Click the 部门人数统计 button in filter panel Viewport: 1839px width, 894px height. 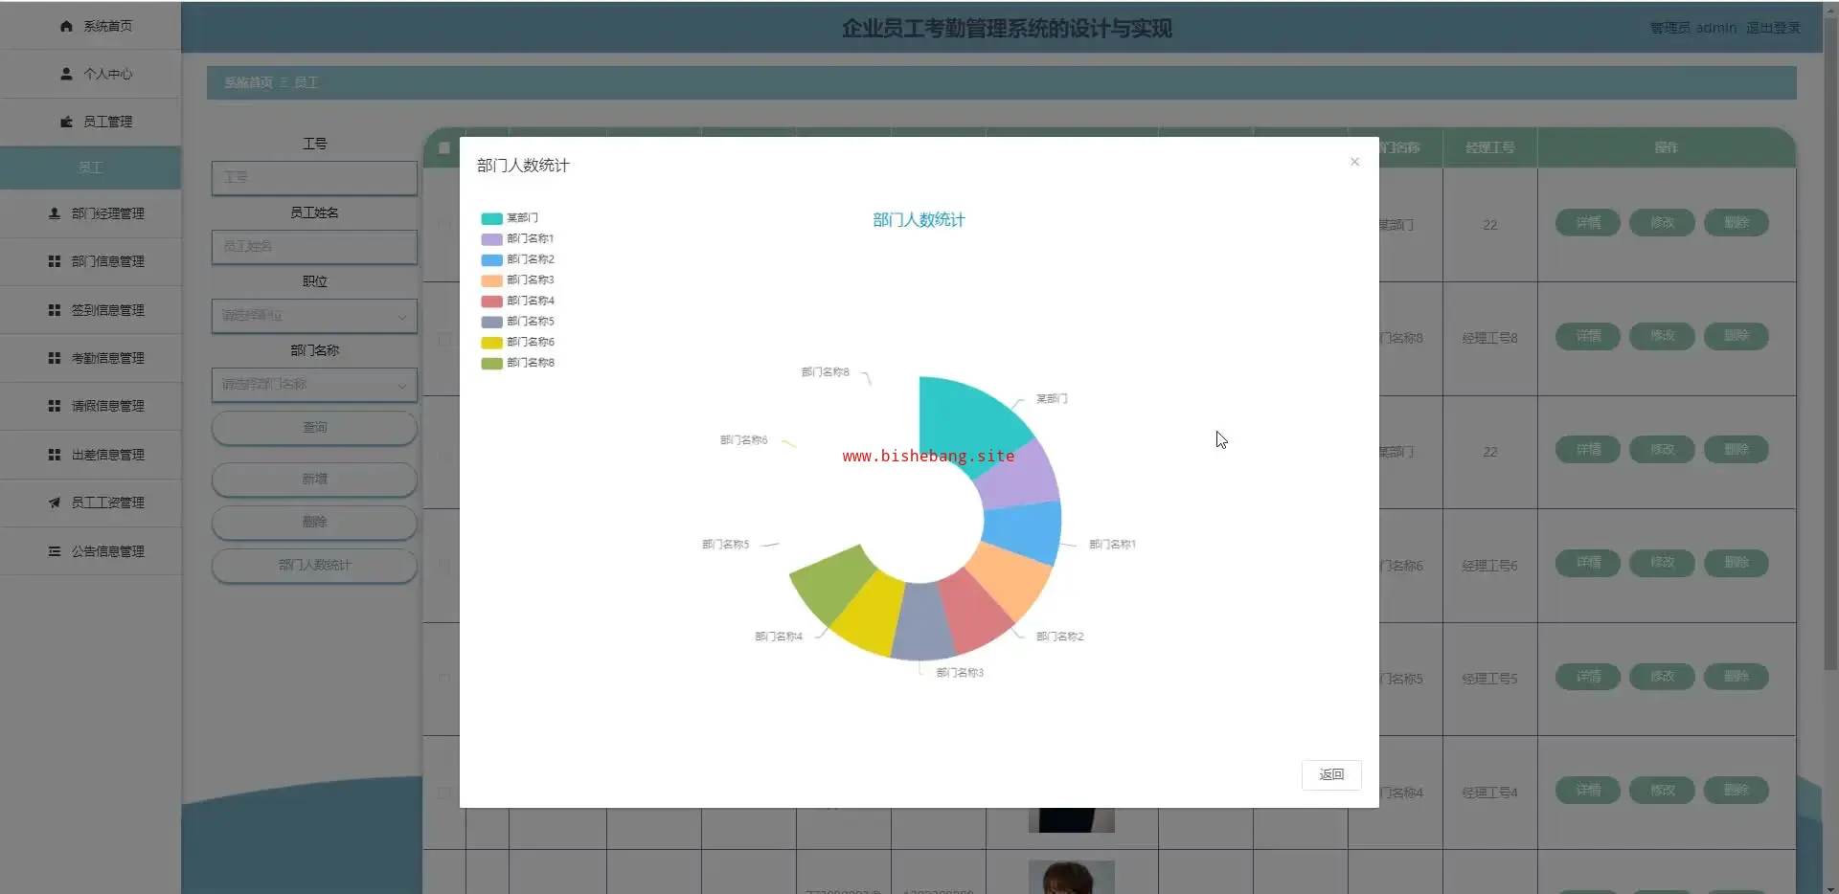pyautogui.click(x=314, y=566)
